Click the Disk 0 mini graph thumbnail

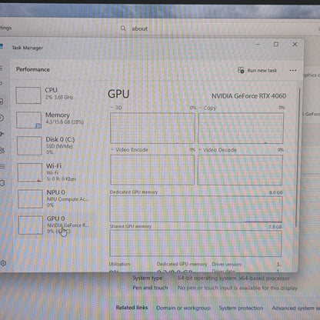[29, 145]
